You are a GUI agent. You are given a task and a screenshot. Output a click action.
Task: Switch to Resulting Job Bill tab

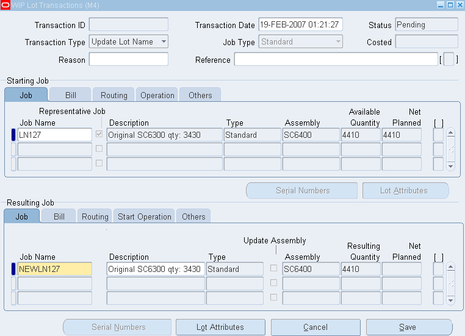59,216
